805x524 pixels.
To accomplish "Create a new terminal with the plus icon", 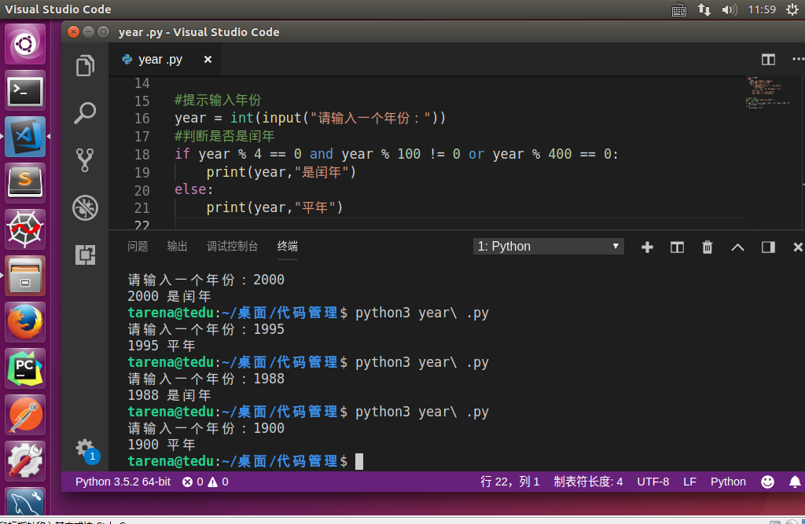I will (647, 247).
